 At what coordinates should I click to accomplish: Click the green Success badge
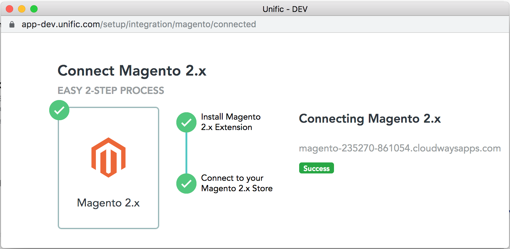[317, 168]
